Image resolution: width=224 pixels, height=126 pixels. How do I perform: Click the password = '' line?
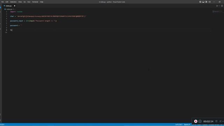pos(16,26)
